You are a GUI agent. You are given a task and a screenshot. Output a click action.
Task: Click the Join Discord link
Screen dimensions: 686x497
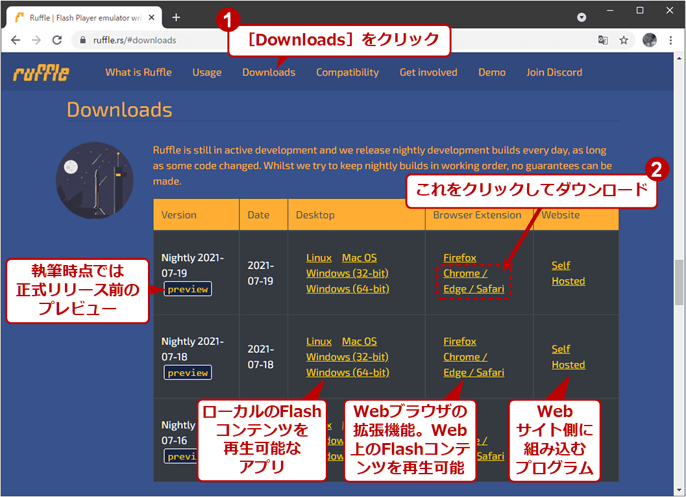pos(554,72)
